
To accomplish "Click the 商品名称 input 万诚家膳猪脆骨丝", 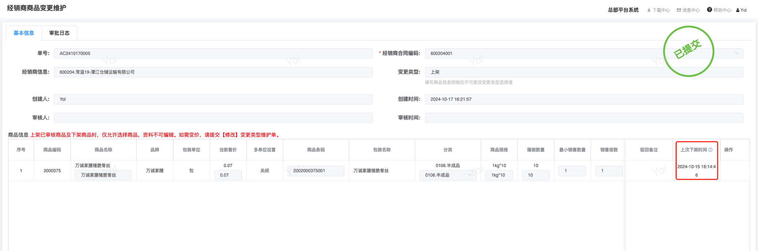I will point(103,175).
